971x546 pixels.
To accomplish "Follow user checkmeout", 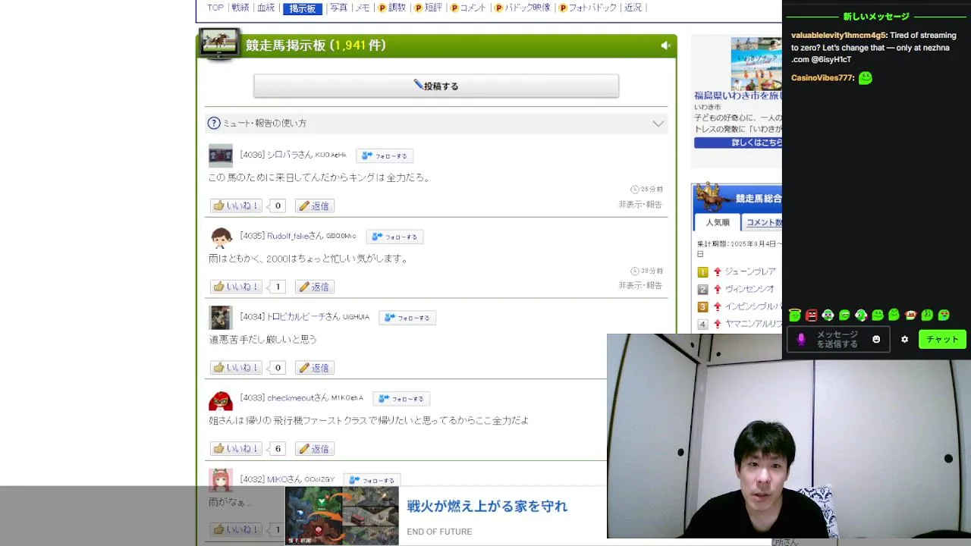I will pos(401,398).
